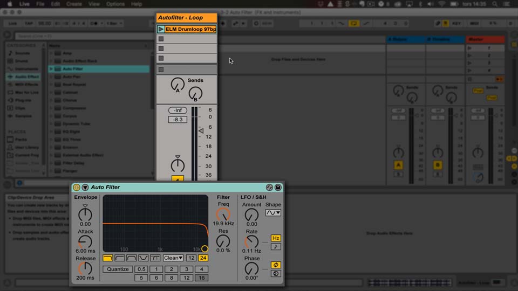The height and width of the screenshot is (291, 518).
Task: Click the TAP tempo button
Action: (29, 23)
